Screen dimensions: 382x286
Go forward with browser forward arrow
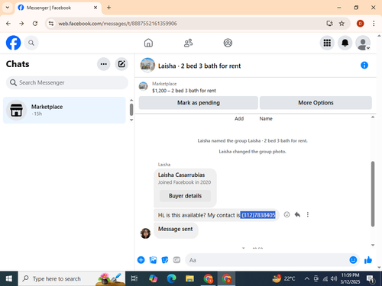[x=21, y=24]
